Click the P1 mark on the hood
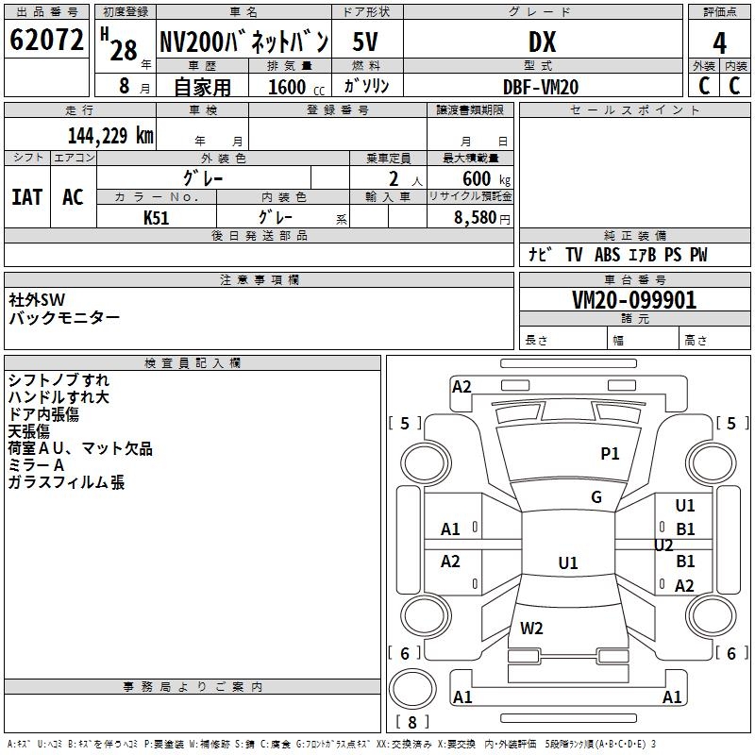The image size is (755, 755). [610, 453]
